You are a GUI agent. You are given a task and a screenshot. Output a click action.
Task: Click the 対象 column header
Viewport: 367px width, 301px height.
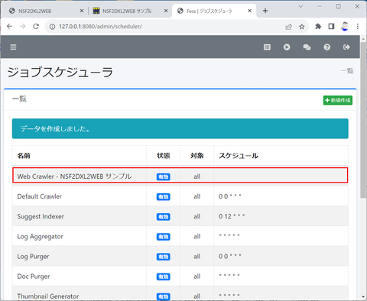[197, 156]
